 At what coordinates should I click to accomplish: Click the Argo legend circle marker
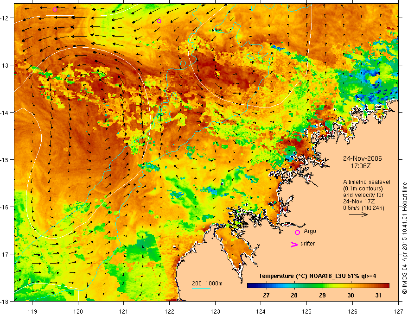click(x=297, y=232)
